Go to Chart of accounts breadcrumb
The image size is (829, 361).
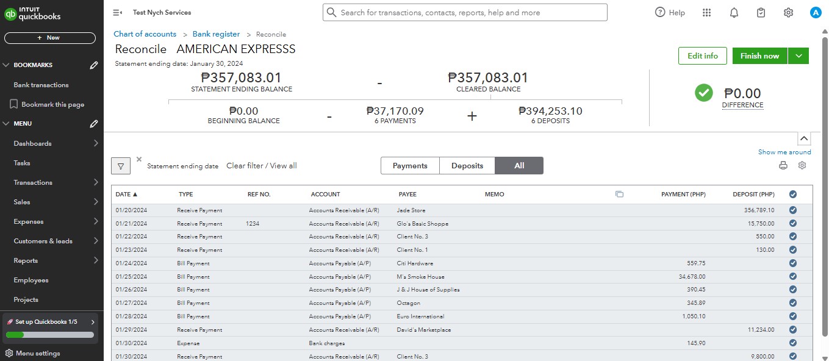145,34
